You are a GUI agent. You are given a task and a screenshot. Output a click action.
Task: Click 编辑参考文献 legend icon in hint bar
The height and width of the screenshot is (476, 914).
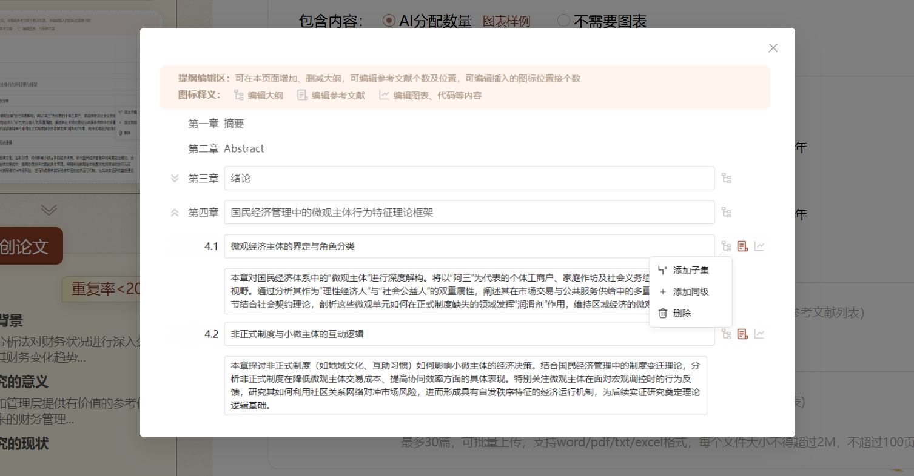tap(302, 95)
